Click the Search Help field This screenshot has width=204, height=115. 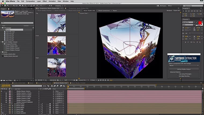(x=193, y=6)
